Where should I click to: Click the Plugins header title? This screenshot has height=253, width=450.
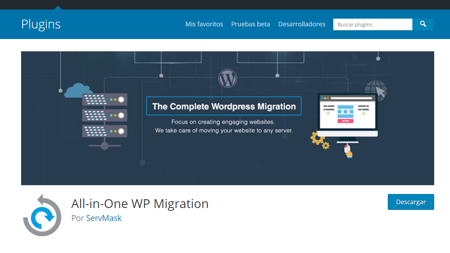pyautogui.click(x=41, y=24)
